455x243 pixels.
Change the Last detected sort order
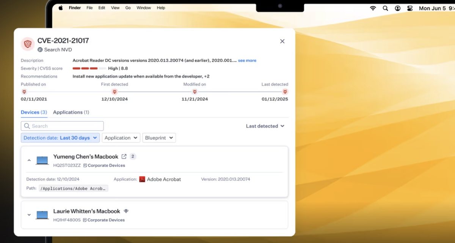265,126
